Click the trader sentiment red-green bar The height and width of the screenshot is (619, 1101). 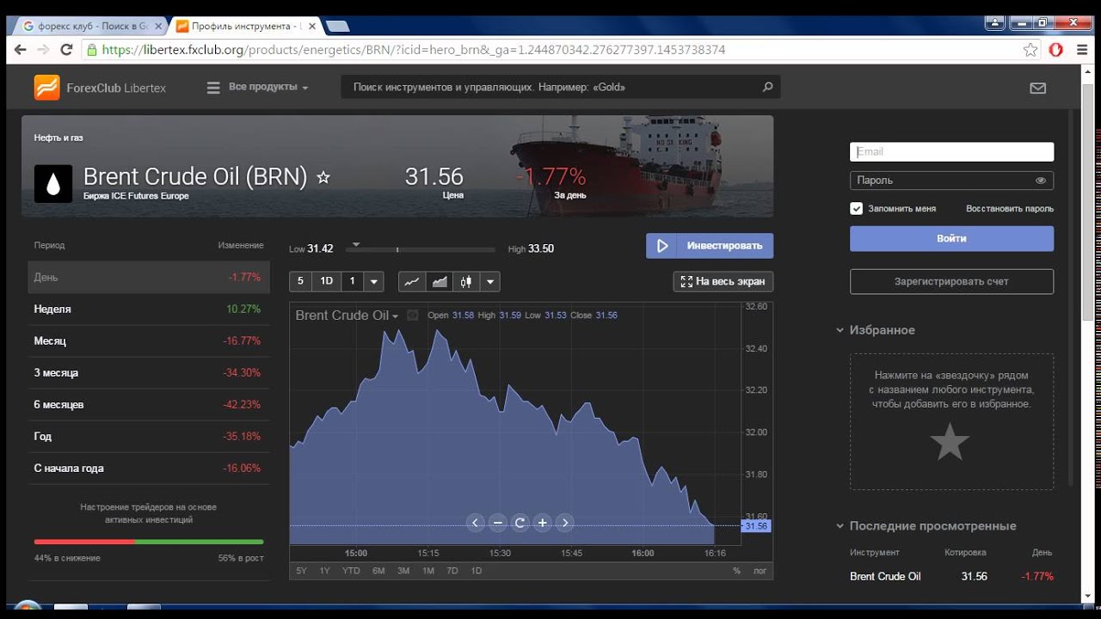click(x=149, y=542)
